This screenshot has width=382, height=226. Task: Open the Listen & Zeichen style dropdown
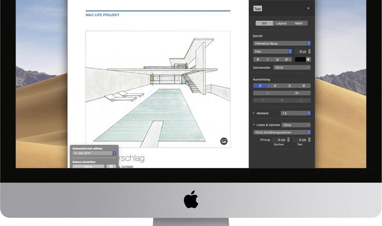(296, 125)
